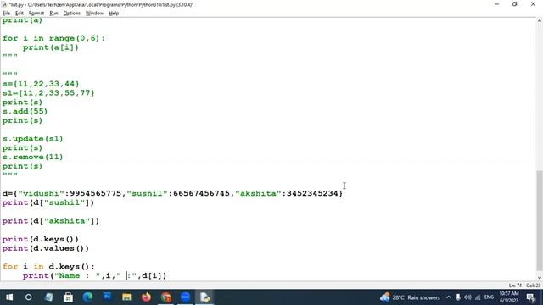The image size is (543, 305).
Task: Click the vertical scrollbar down arrow
Action: (x=540, y=278)
